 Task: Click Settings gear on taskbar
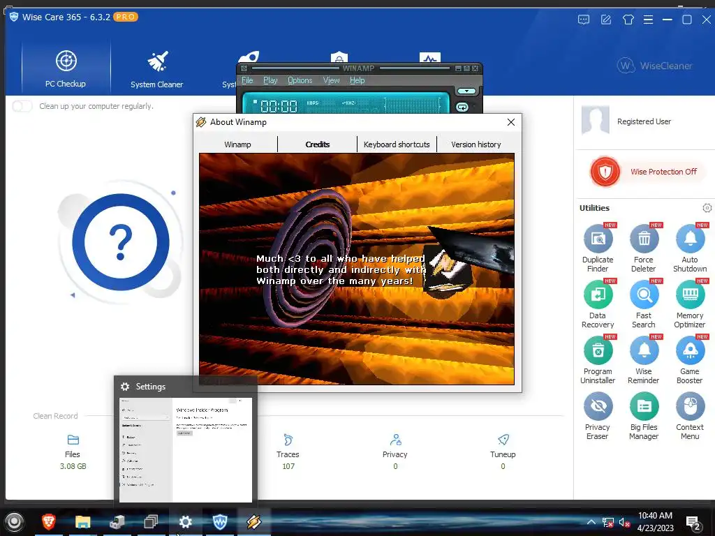pyautogui.click(x=185, y=522)
